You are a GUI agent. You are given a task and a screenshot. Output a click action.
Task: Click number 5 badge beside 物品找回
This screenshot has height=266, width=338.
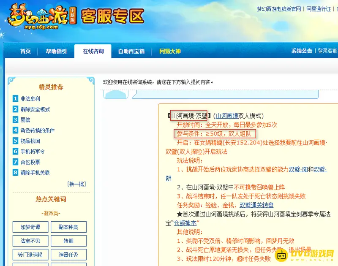click(x=15, y=141)
